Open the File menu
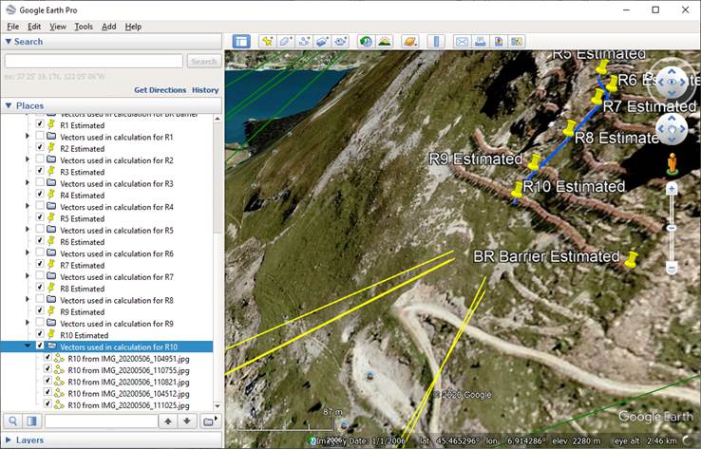This screenshot has height=449, width=701. 13,27
